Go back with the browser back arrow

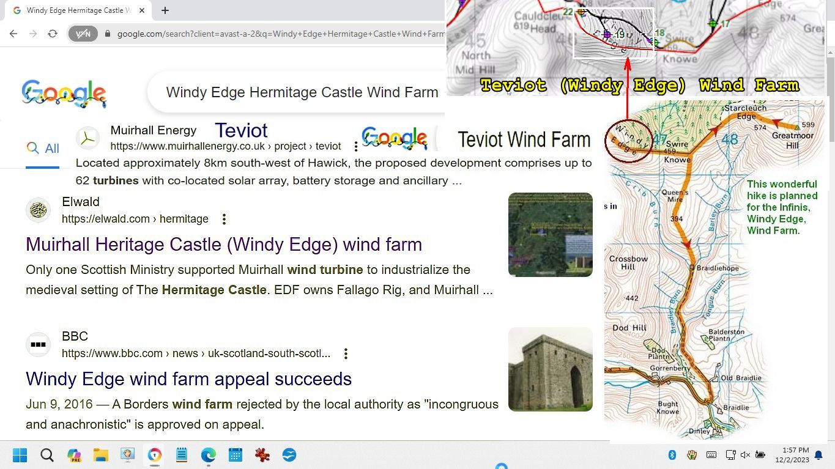[13, 34]
